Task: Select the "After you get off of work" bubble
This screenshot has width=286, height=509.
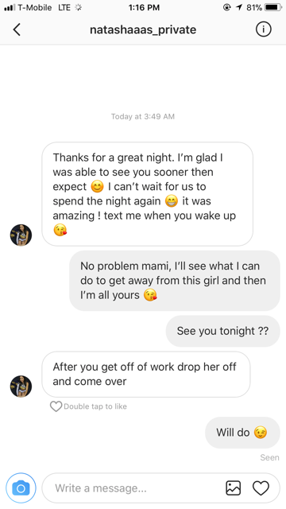Action: click(146, 374)
